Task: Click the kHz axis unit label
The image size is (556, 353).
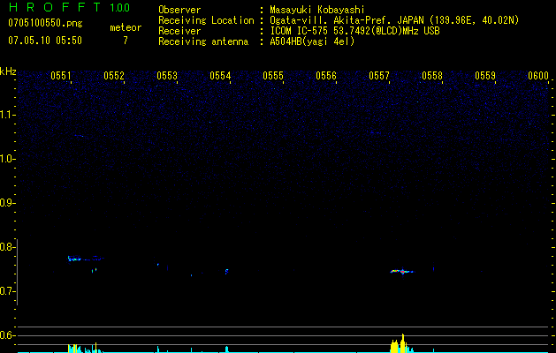Action: coord(8,71)
